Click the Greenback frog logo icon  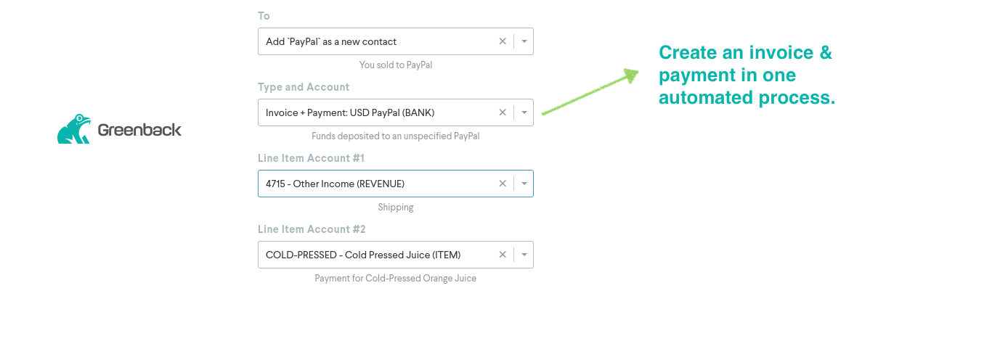pos(74,129)
